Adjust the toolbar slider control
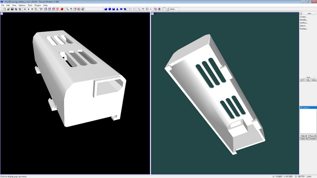 pos(166,9)
